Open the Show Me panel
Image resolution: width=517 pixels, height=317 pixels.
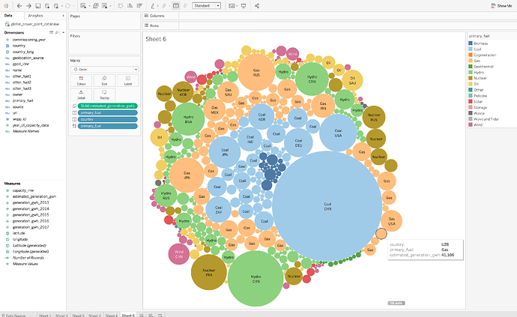coord(501,5)
